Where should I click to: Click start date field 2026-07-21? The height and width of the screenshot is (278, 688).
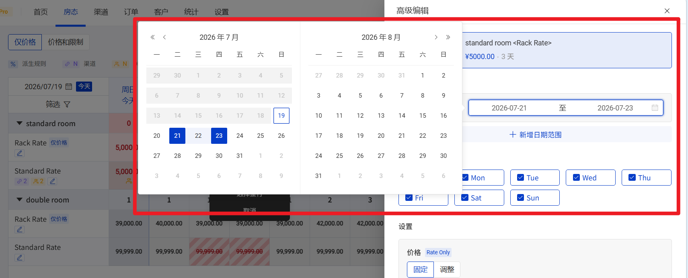click(509, 108)
